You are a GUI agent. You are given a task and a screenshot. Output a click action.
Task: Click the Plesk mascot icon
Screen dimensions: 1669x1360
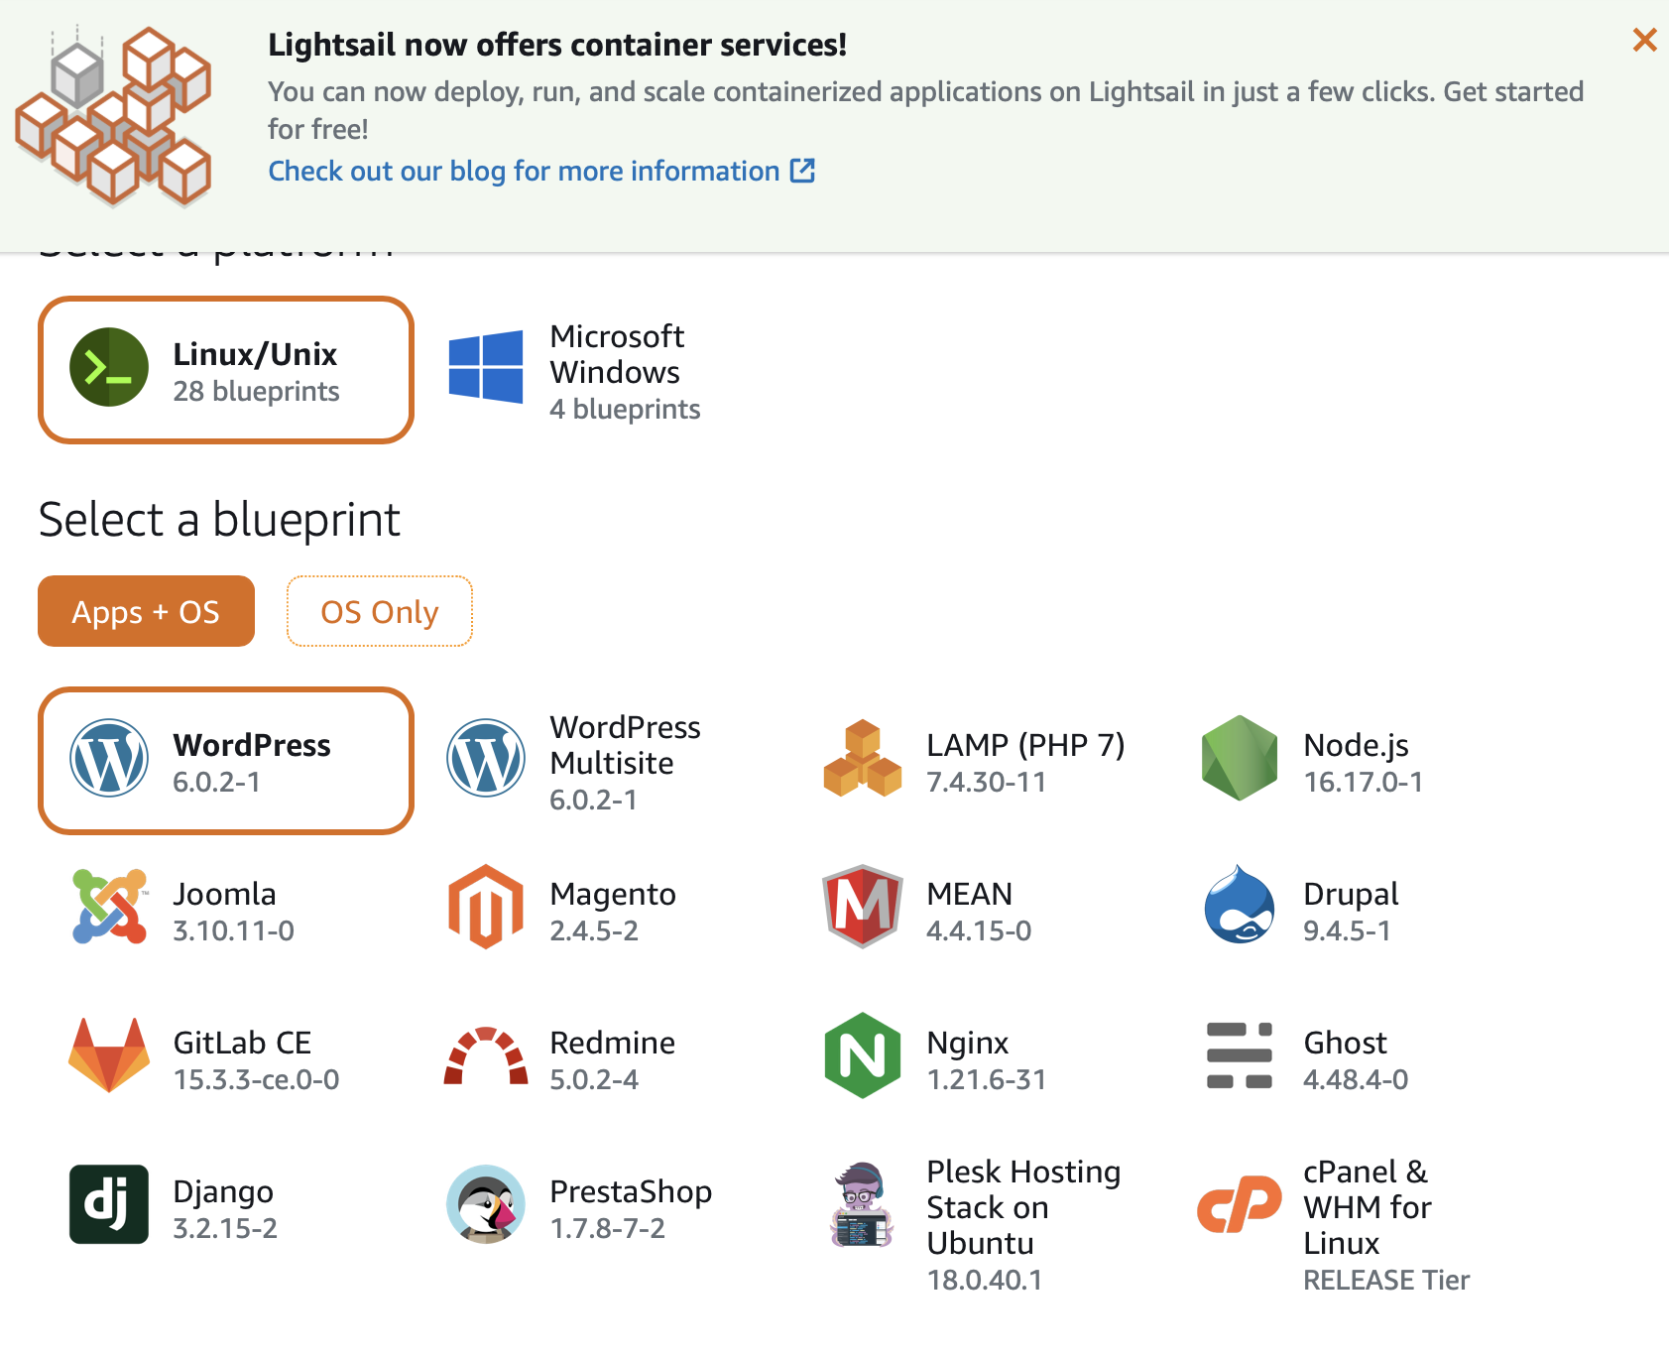pos(863,1204)
